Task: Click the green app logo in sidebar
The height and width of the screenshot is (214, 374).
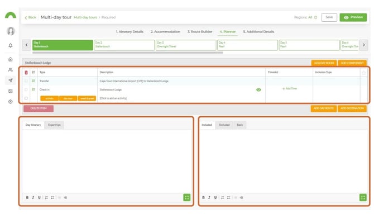Action: coord(11,15)
